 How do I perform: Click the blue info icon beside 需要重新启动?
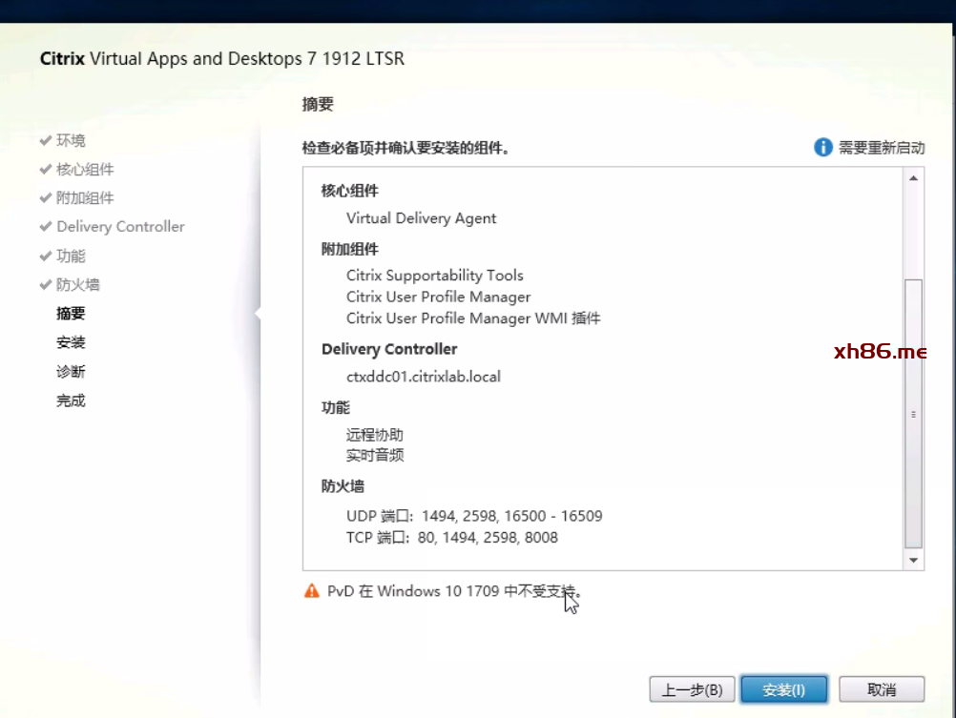coord(822,147)
